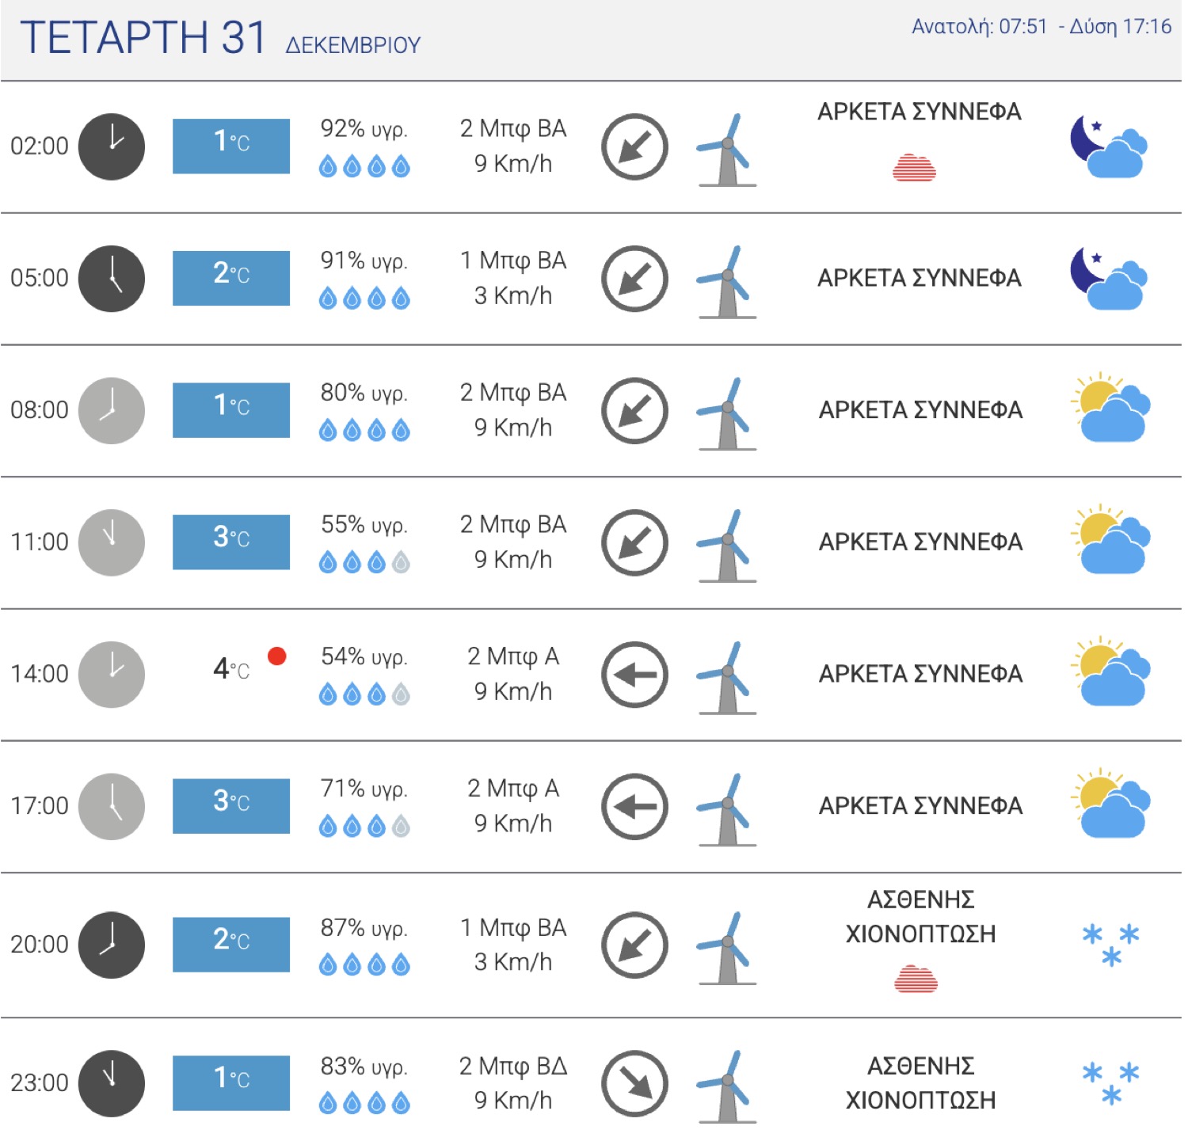Click the humidity droplets at 11:00
This screenshot has height=1145, width=1188.
364,563
